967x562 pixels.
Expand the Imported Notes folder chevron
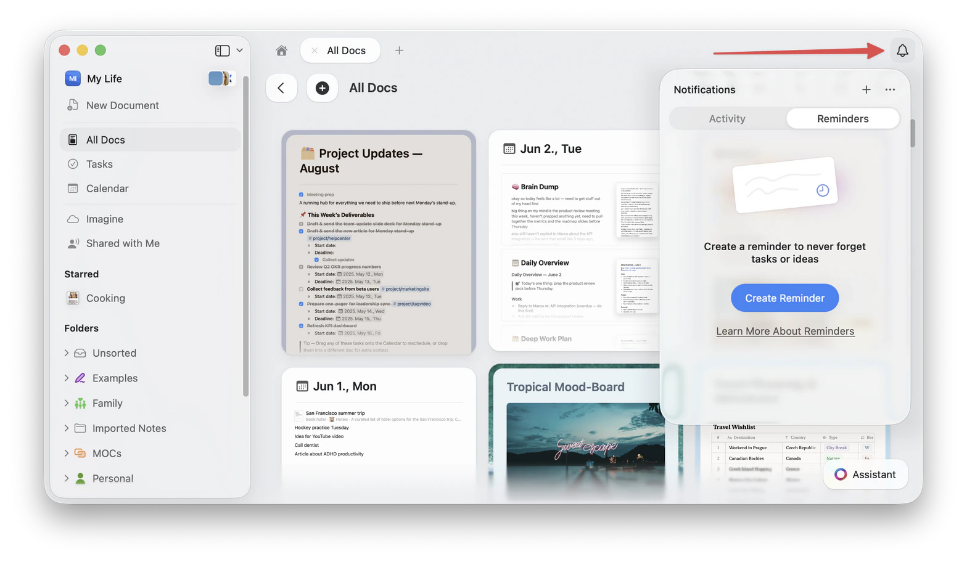tap(67, 428)
